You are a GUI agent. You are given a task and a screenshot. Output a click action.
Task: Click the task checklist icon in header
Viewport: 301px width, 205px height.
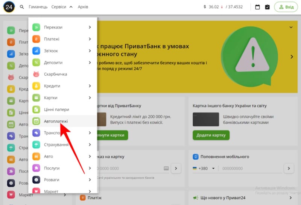click(268, 7)
